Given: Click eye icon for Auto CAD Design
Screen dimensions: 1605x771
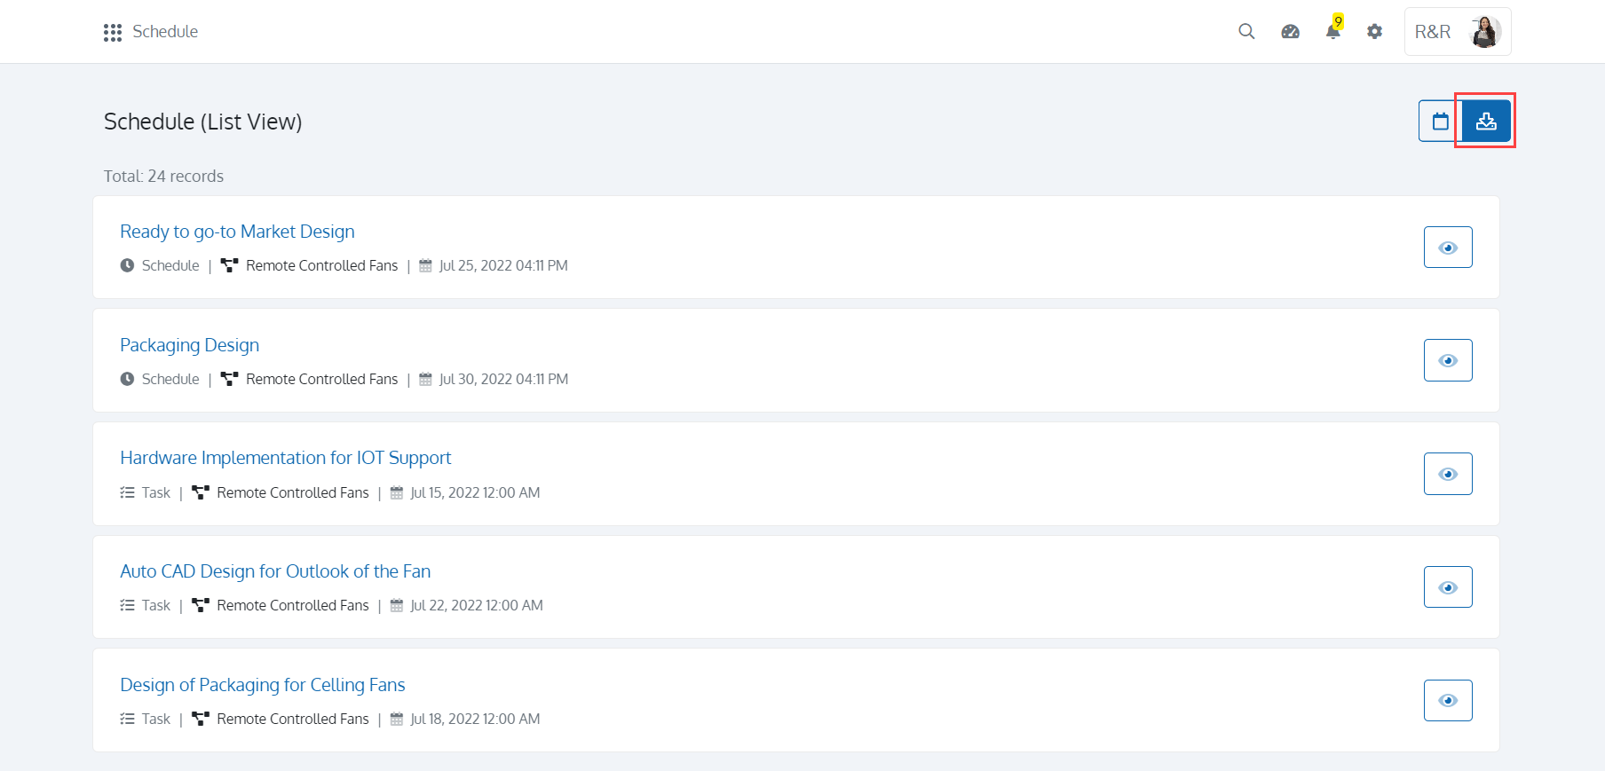Looking at the screenshot, I should 1448,587.
